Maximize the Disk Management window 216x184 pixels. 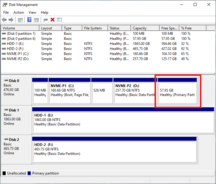pos(195,4)
